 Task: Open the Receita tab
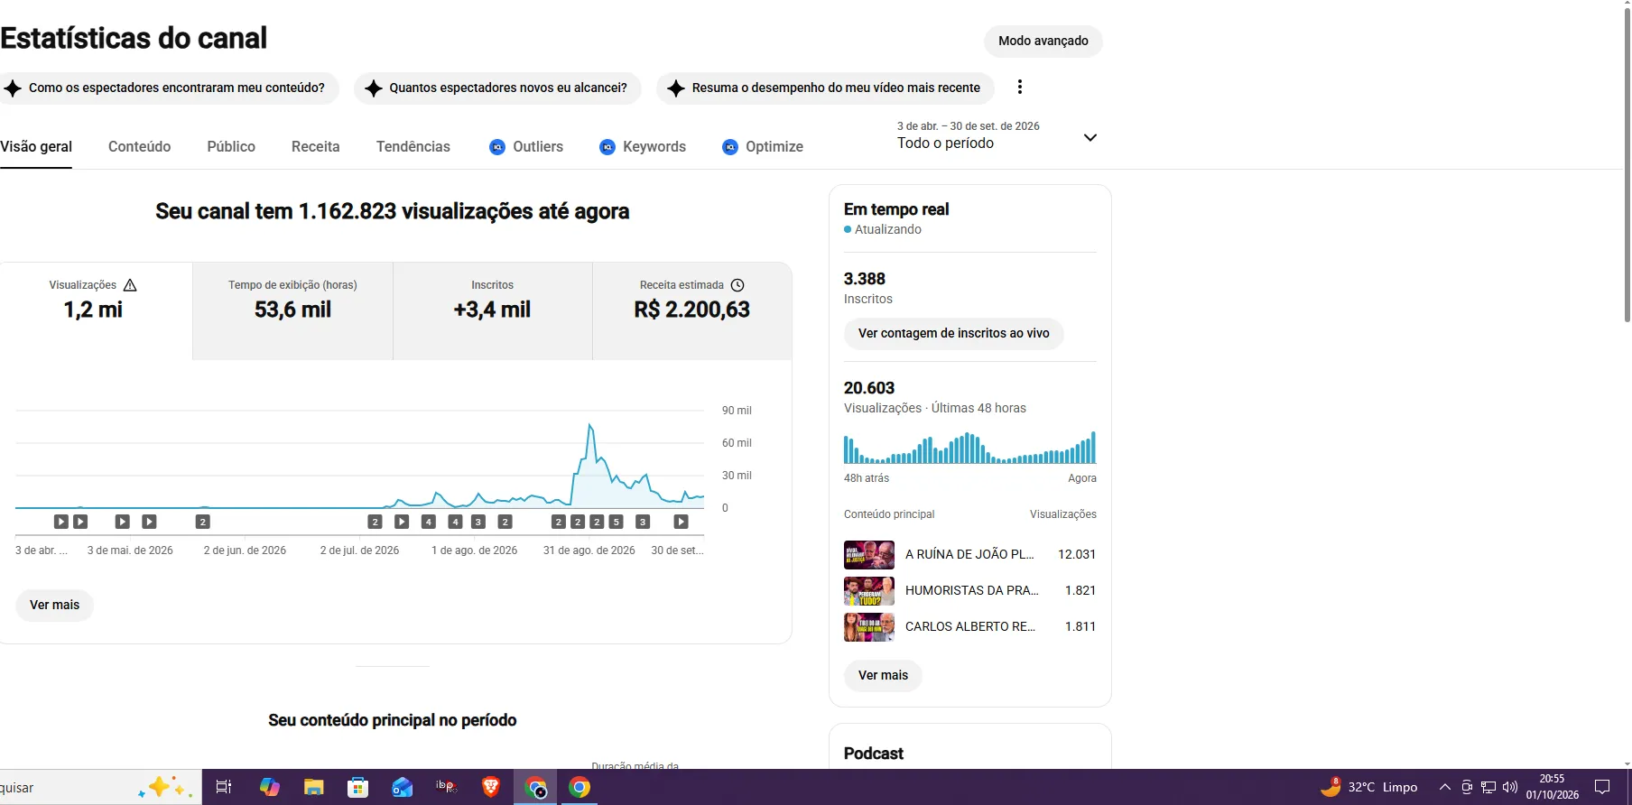[x=315, y=146]
